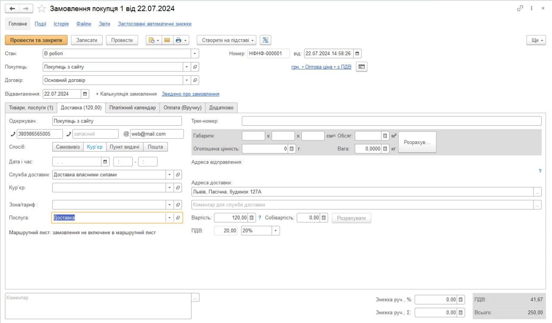The height and width of the screenshot is (323, 552).
Task: Expand the Послуга dropdown
Action: [170, 218]
